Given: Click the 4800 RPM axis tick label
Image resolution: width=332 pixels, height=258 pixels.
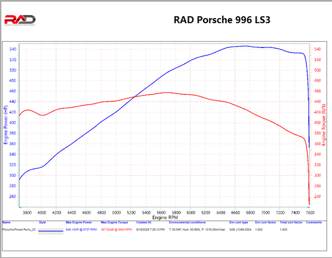Looking at the screenshot, I should pos(102,213).
